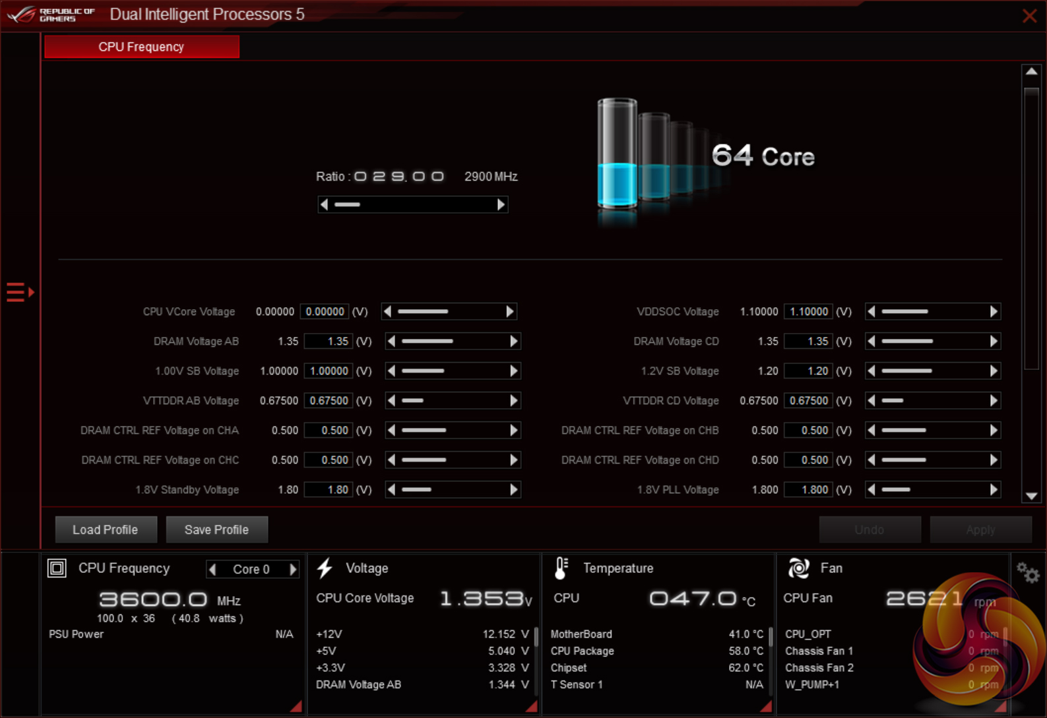Click the Voltage lightning bolt icon
1047x718 pixels.
click(325, 568)
